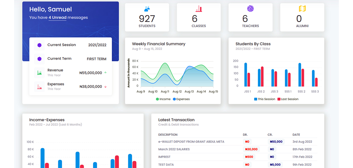Click the March 2022 SALARIES transaction
The image size is (353, 168).
[x=174, y=149]
